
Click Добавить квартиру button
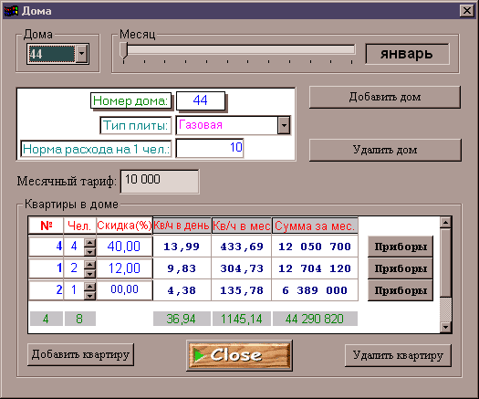pos(80,354)
